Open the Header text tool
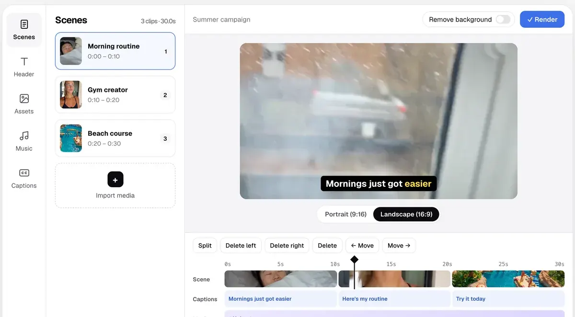 tap(24, 67)
